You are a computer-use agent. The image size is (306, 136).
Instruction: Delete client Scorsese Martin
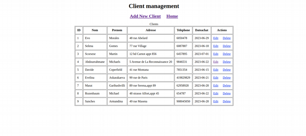point(227,54)
